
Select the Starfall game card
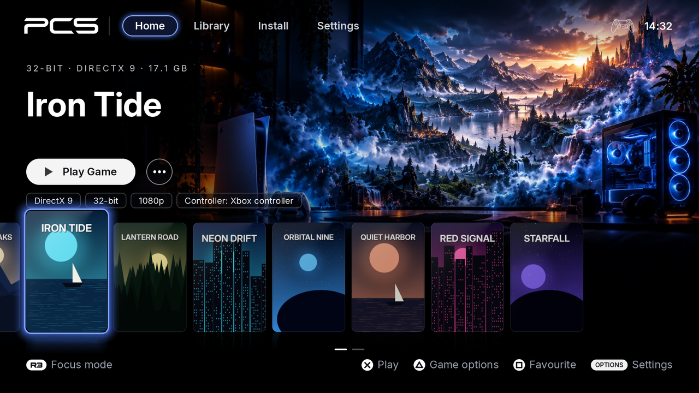(x=547, y=277)
